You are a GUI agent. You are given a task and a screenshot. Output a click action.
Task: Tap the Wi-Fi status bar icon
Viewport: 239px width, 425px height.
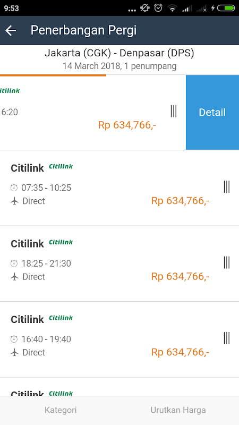click(172, 8)
